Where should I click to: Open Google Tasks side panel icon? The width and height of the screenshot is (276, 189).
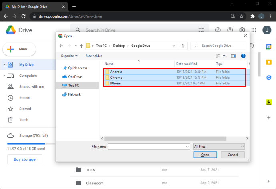(269, 78)
